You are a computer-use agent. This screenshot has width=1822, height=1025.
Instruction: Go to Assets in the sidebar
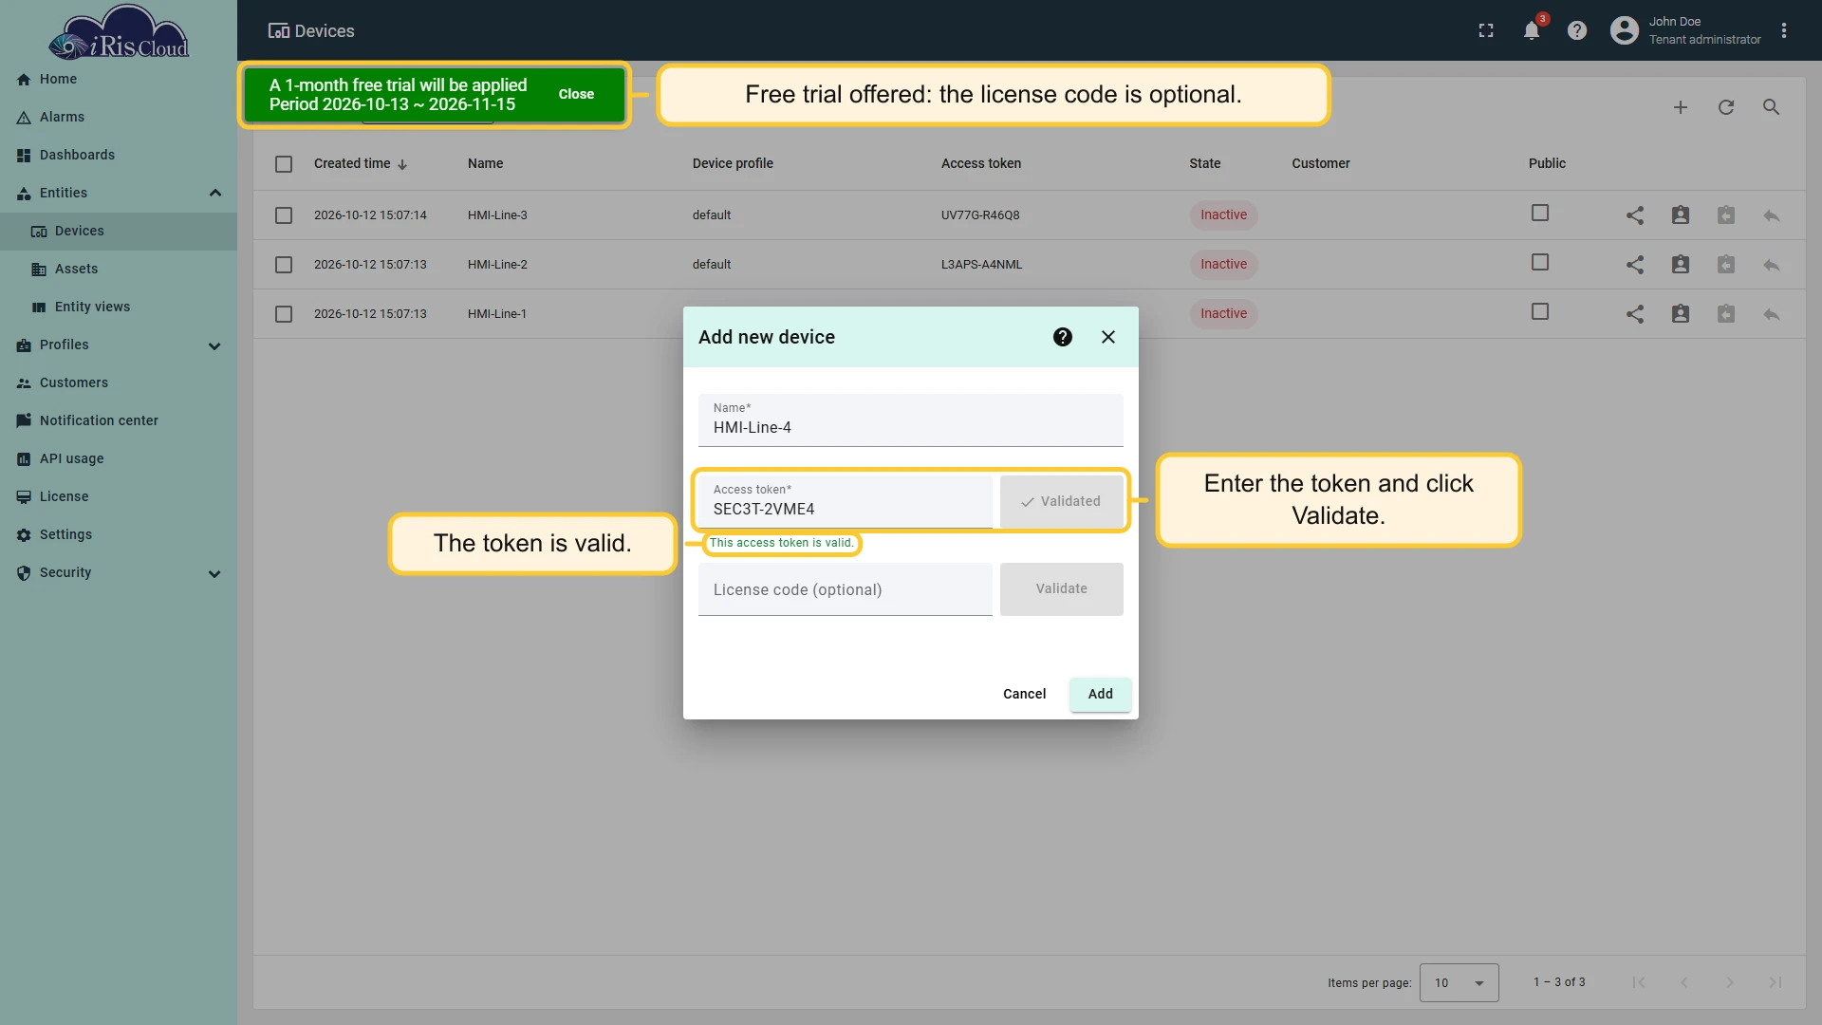[119, 269]
